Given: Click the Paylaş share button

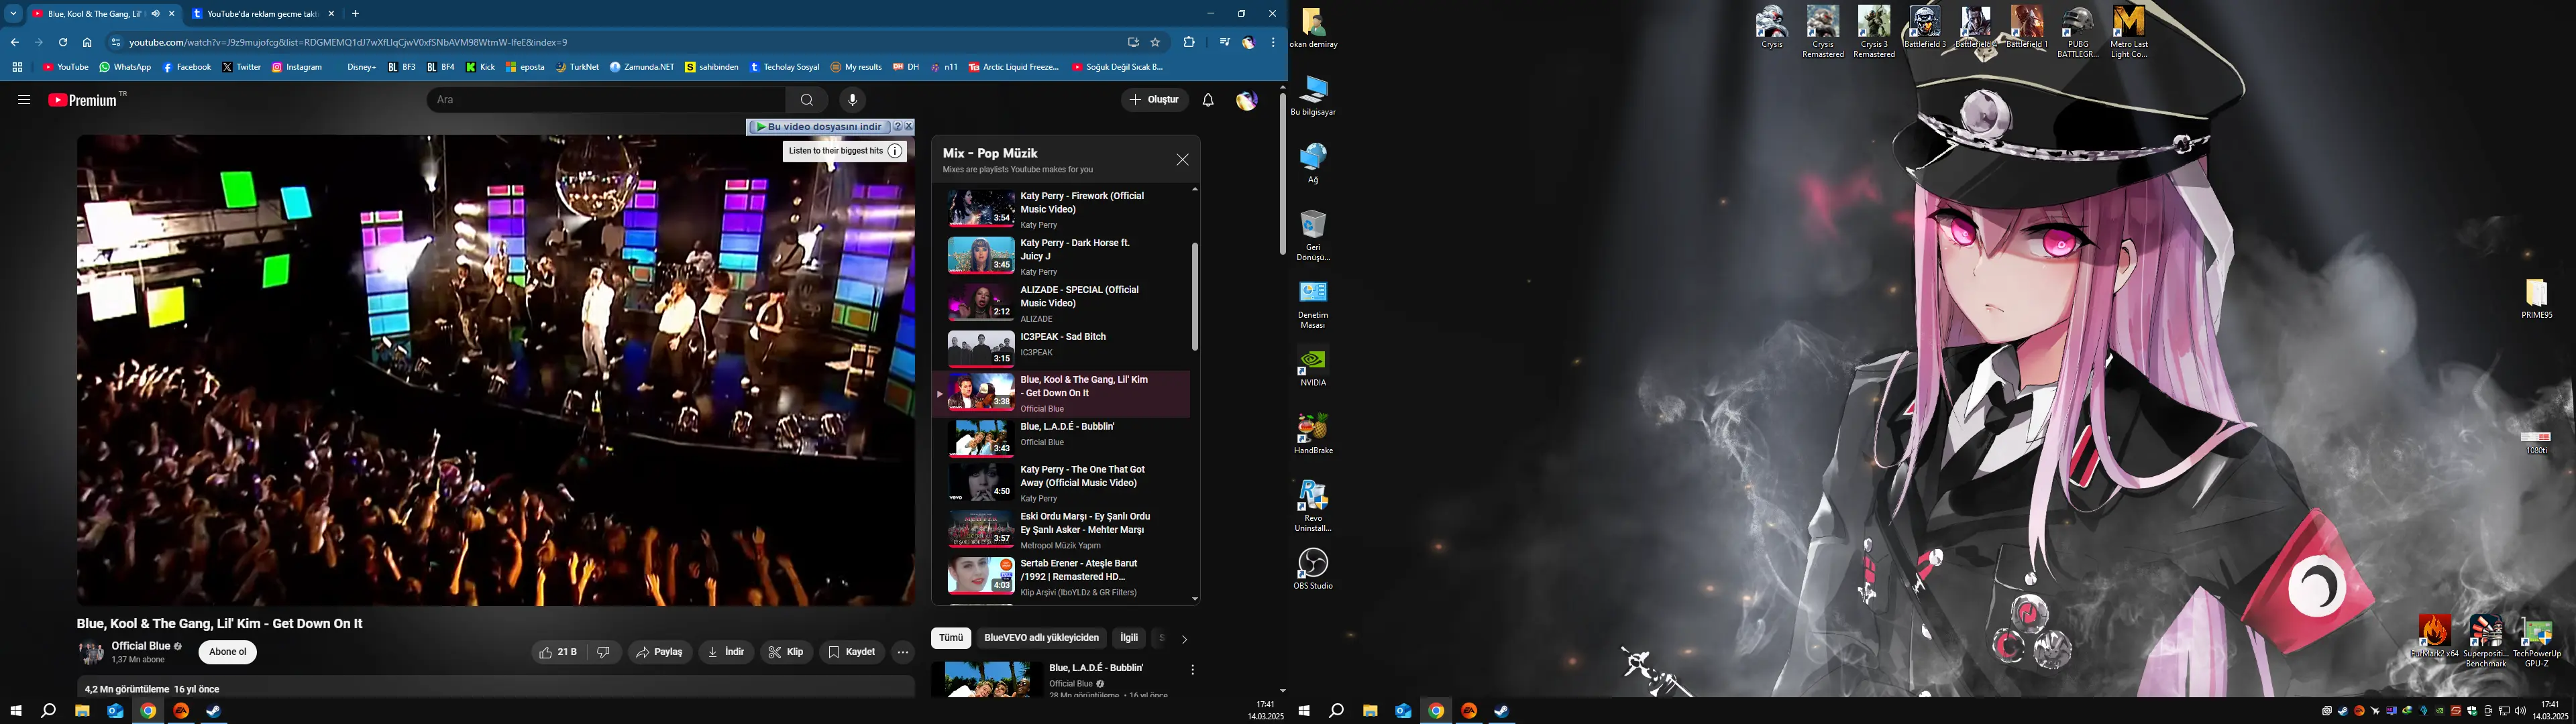Looking at the screenshot, I should click(x=660, y=652).
